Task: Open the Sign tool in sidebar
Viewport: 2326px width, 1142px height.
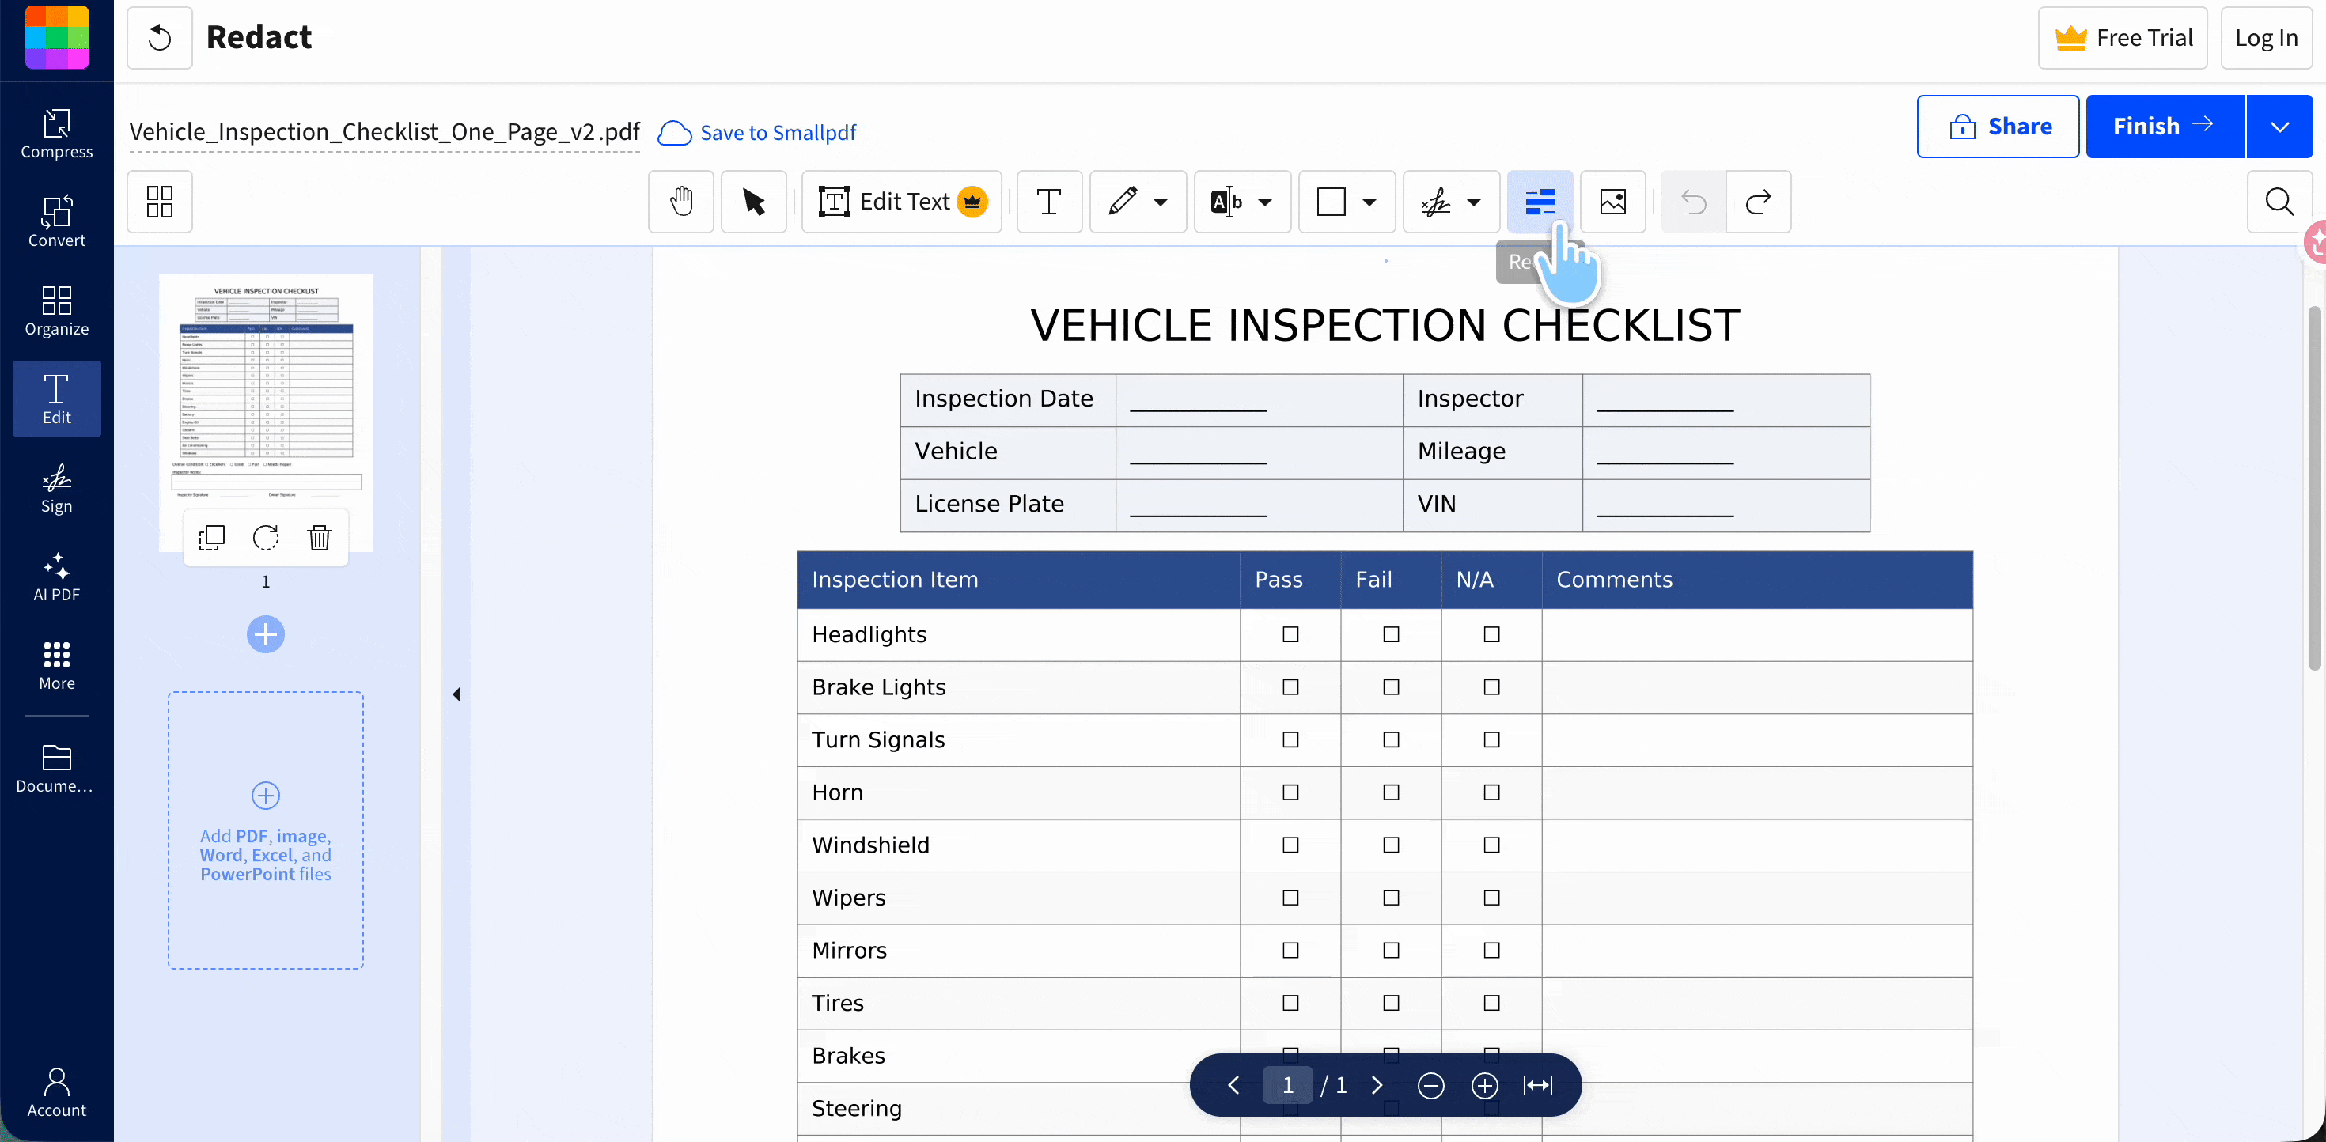Action: pos(57,487)
